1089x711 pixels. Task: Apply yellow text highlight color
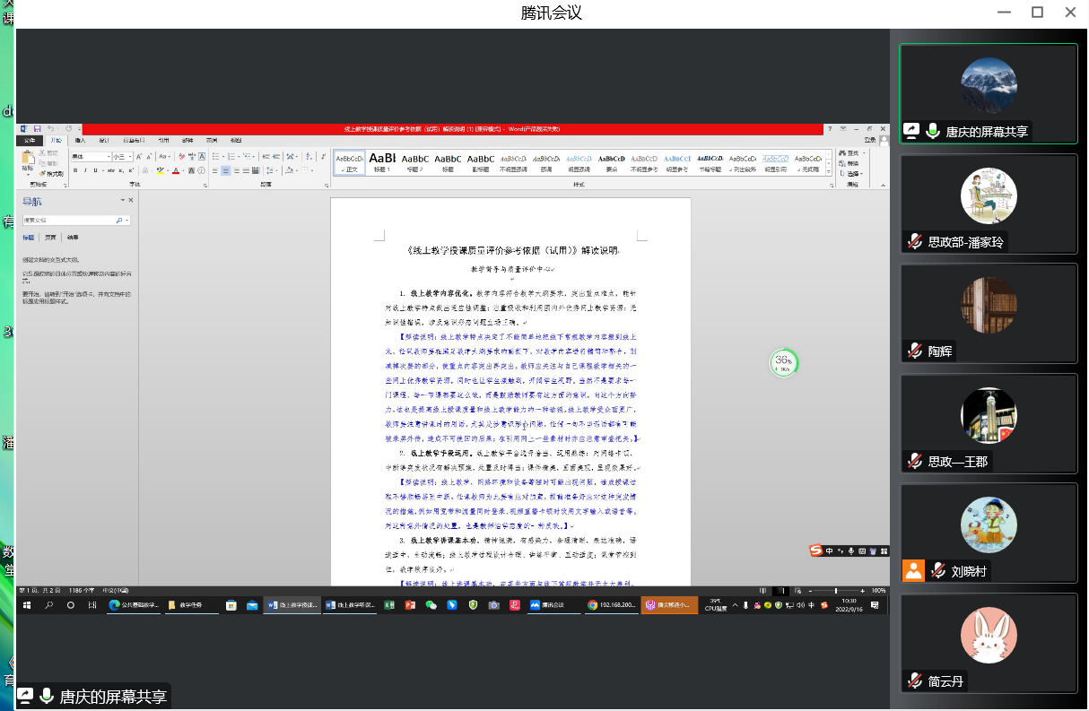tap(161, 170)
